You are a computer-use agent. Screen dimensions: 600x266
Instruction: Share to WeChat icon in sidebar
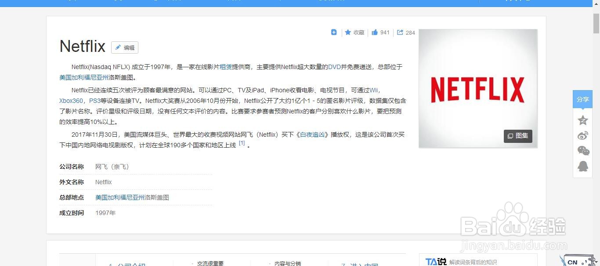[x=583, y=151]
